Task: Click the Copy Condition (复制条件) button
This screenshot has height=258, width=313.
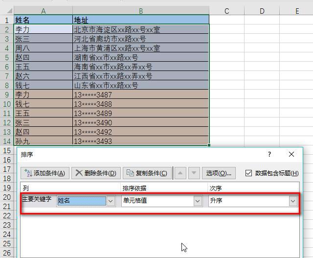Action: pos(147,173)
